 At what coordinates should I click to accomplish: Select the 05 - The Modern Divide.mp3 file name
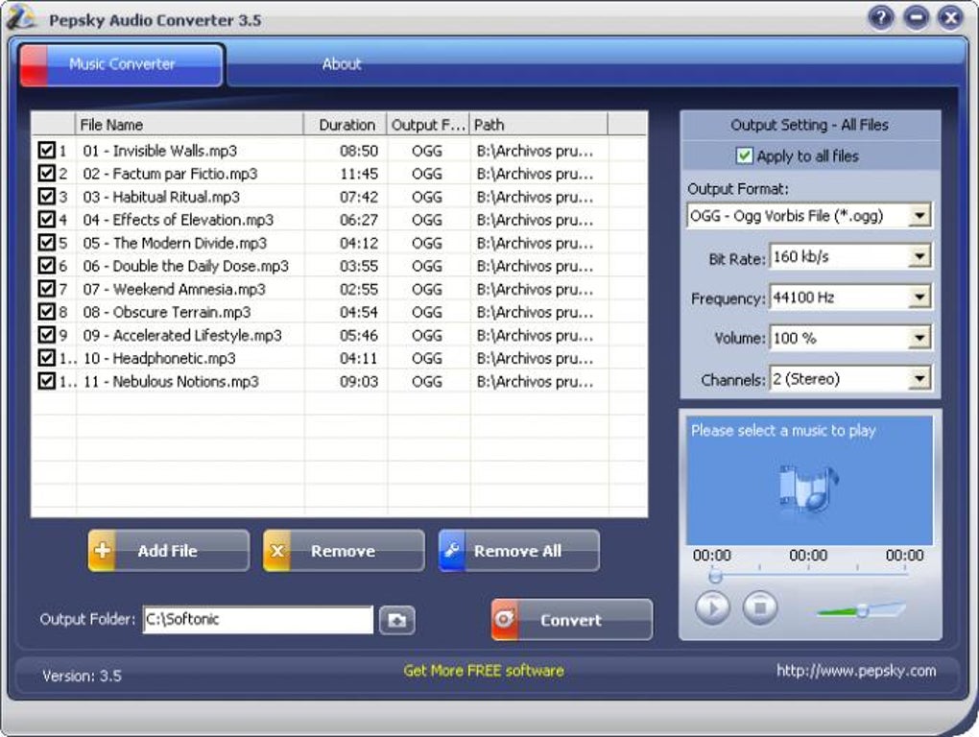coord(175,243)
